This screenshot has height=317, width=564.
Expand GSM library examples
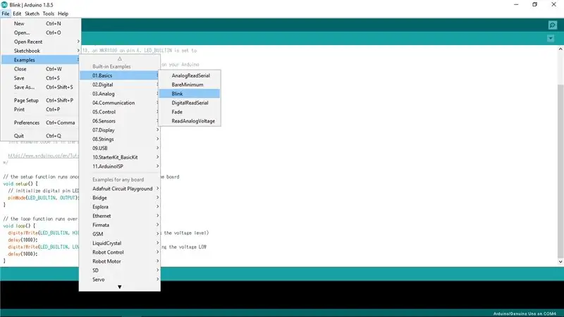point(119,234)
